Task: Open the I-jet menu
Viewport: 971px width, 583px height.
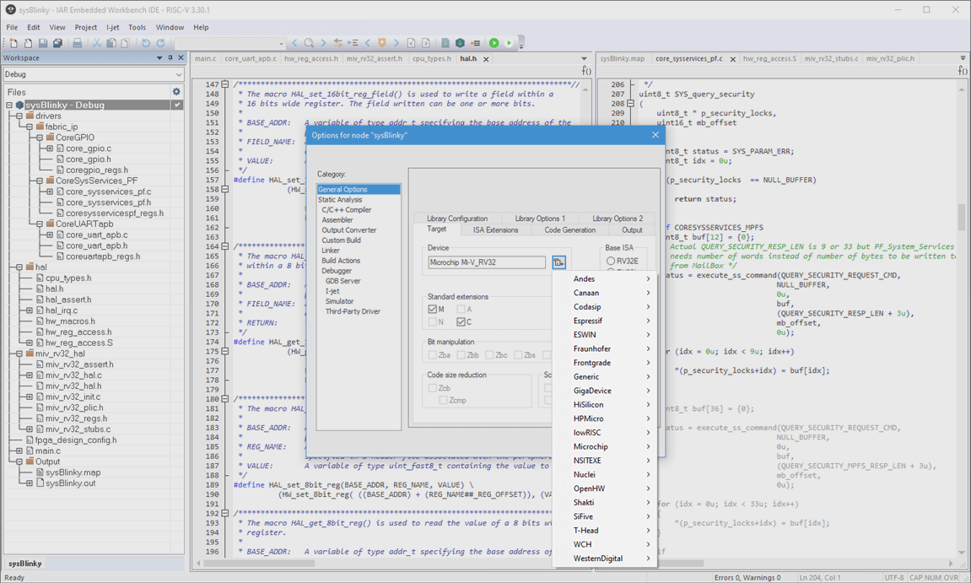Action: pyautogui.click(x=113, y=27)
